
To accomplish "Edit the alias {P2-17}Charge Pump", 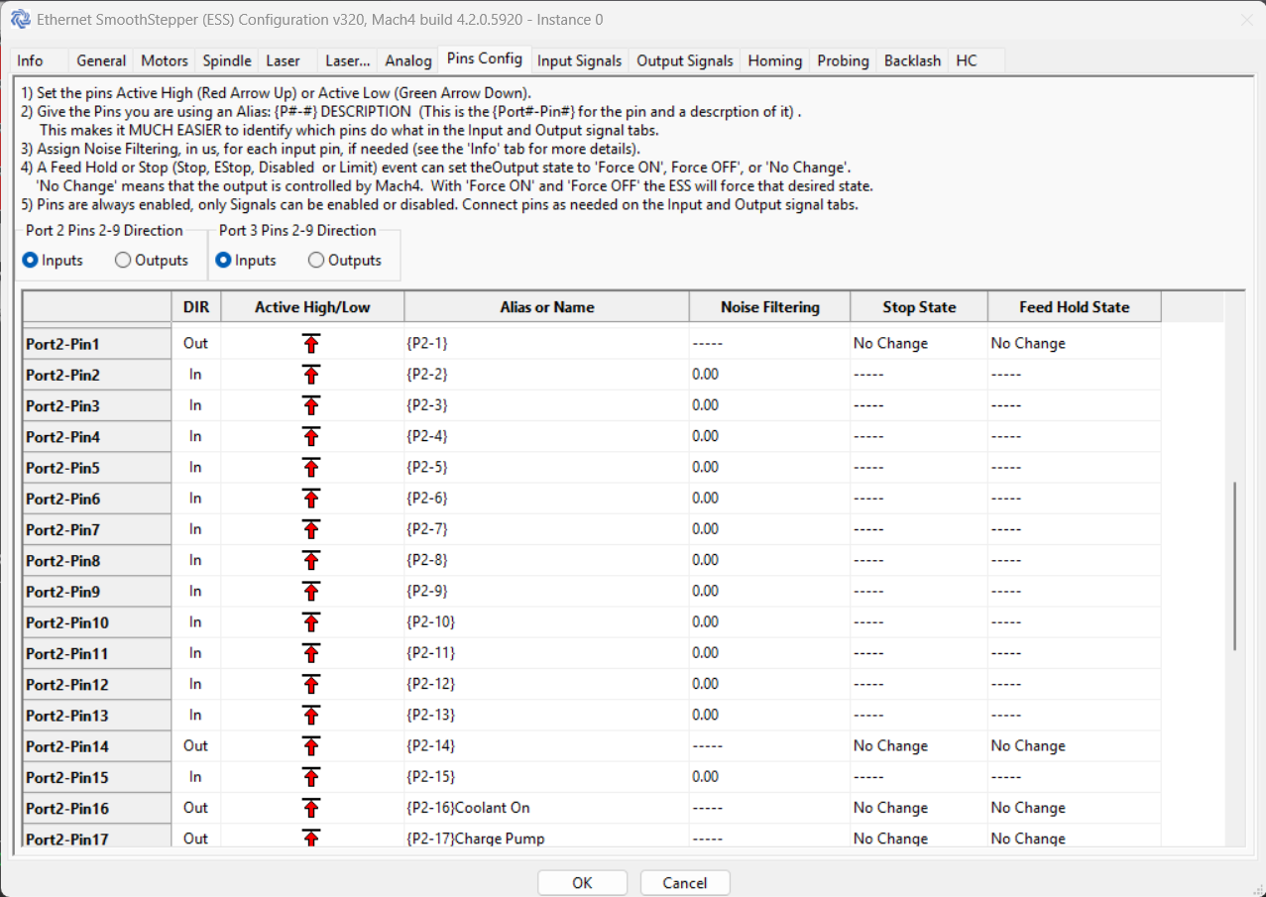I will (546, 839).
